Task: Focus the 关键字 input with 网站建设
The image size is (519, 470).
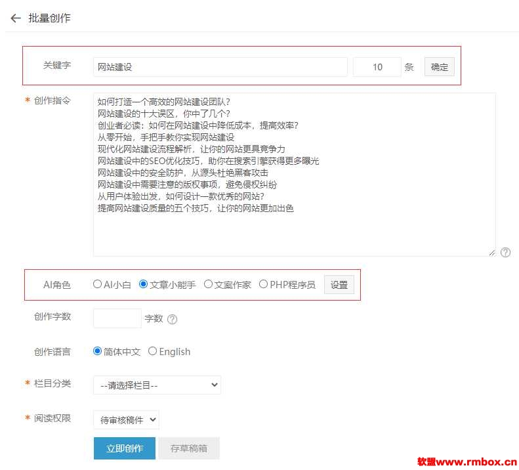Action: pyautogui.click(x=220, y=67)
